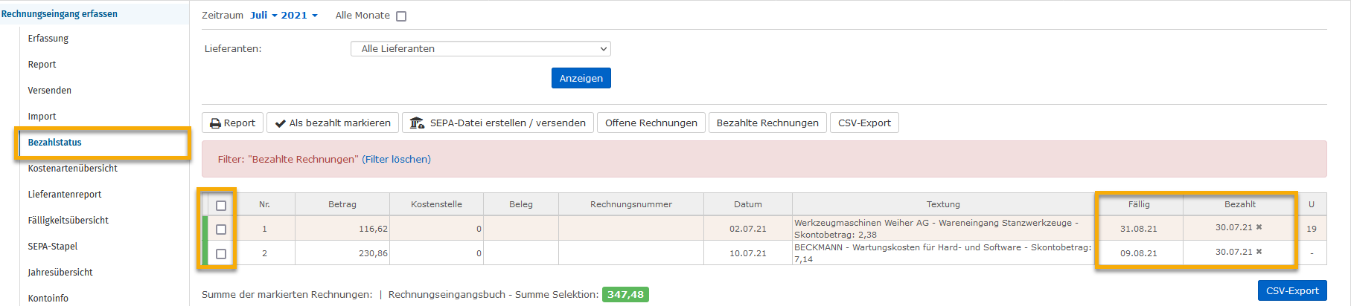Screen dimensions: 1351x306
Task: Open Erfassung in the sidebar
Action: [x=48, y=38]
